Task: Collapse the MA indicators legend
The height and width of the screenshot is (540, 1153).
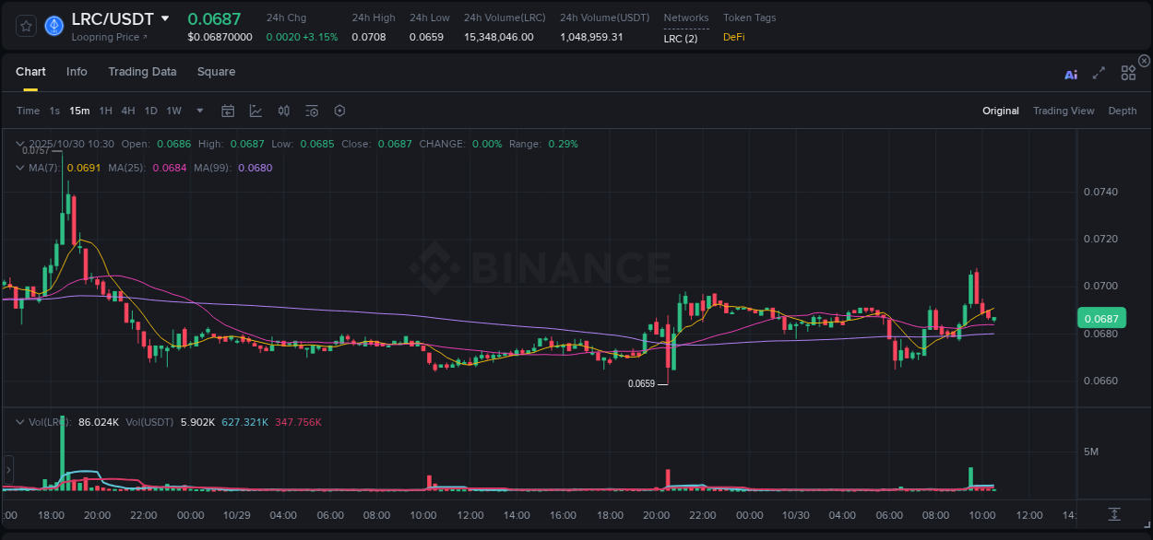Action: tap(19, 168)
